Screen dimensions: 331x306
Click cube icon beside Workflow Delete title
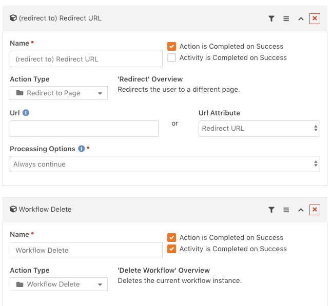point(13,209)
